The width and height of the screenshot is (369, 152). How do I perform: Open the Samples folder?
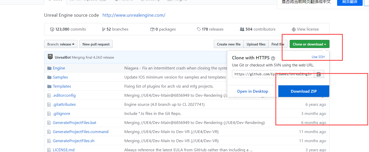tap(60, 77)
